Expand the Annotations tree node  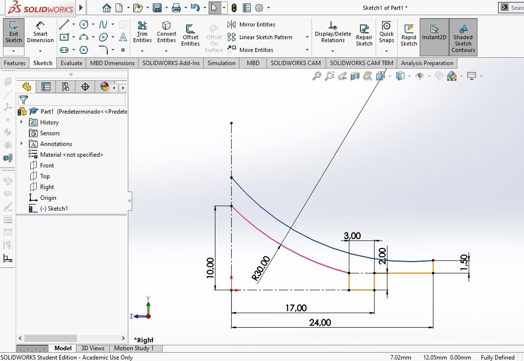tap(22, 144)
